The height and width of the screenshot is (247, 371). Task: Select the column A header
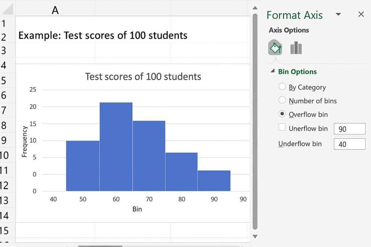point(55,10)
